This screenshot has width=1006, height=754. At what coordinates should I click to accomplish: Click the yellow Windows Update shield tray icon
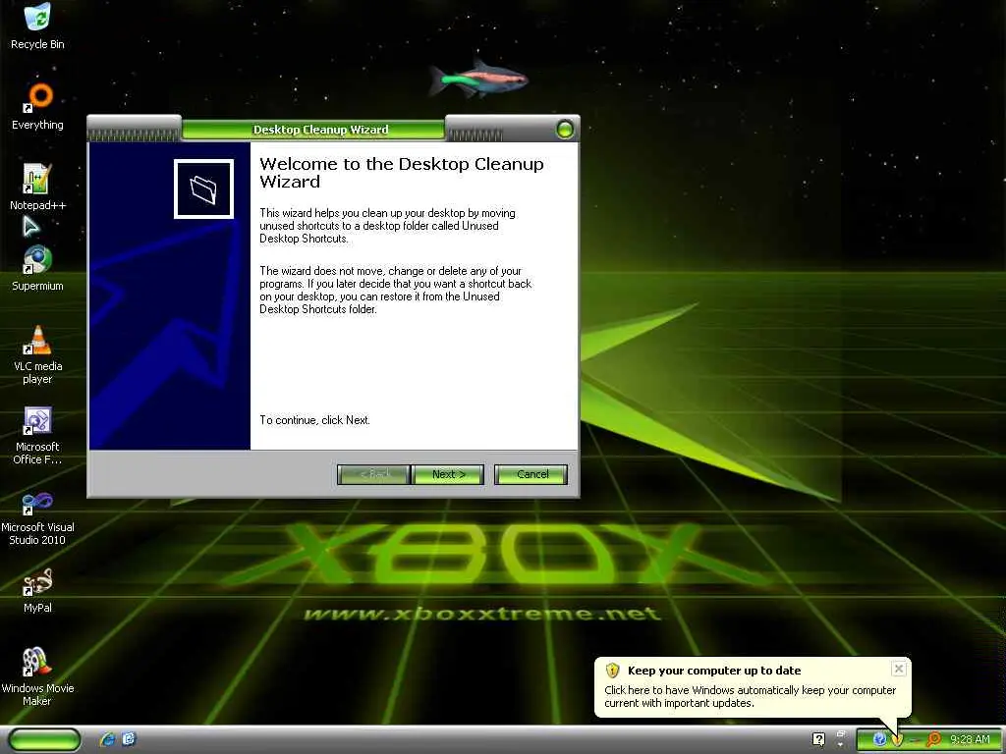[898, 739]
